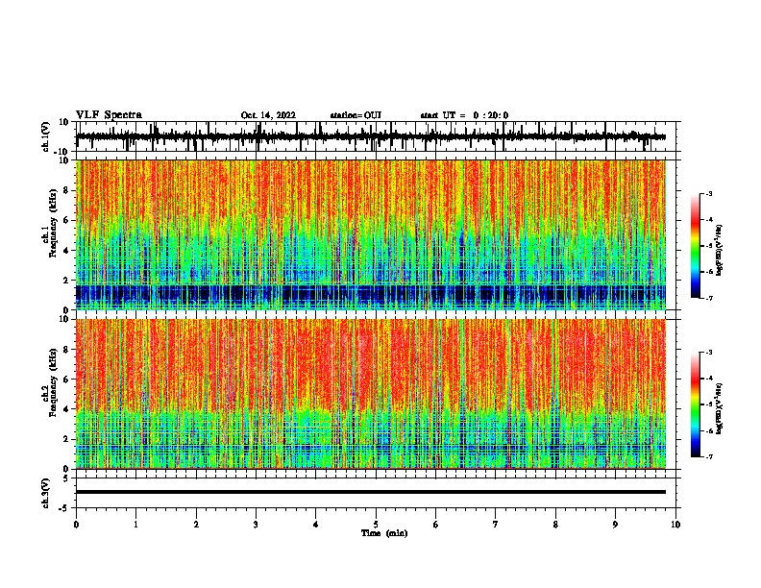The image size is (761, 588).
Task: Click the dark blue 0–2 kHz band in ch.1 spectrogram
Action: (371, 296)
